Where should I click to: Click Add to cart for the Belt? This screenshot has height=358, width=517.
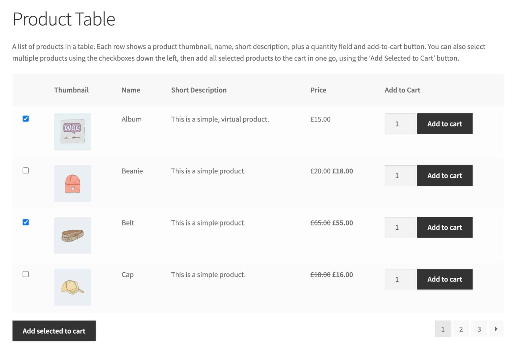point(445,227)
